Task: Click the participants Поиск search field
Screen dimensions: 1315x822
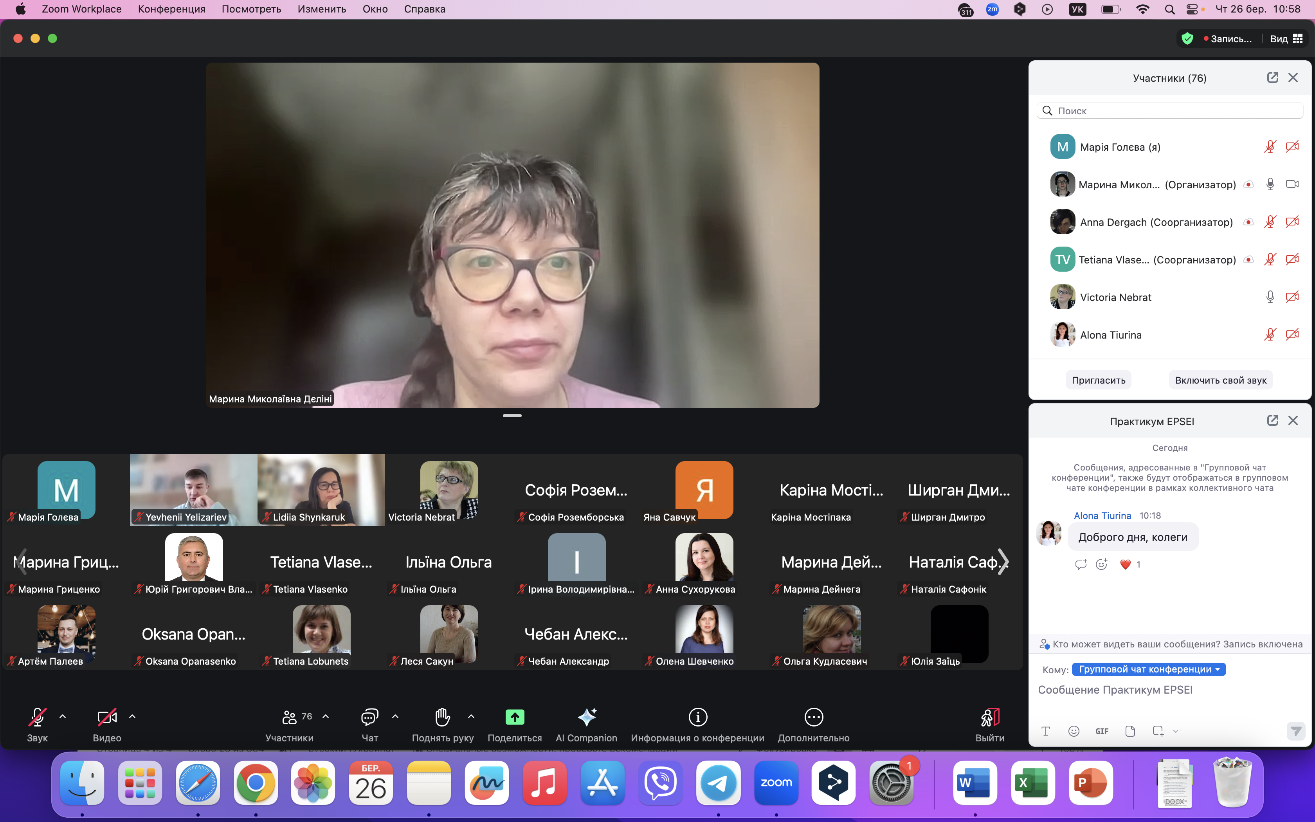Action: coord(1174,111)
